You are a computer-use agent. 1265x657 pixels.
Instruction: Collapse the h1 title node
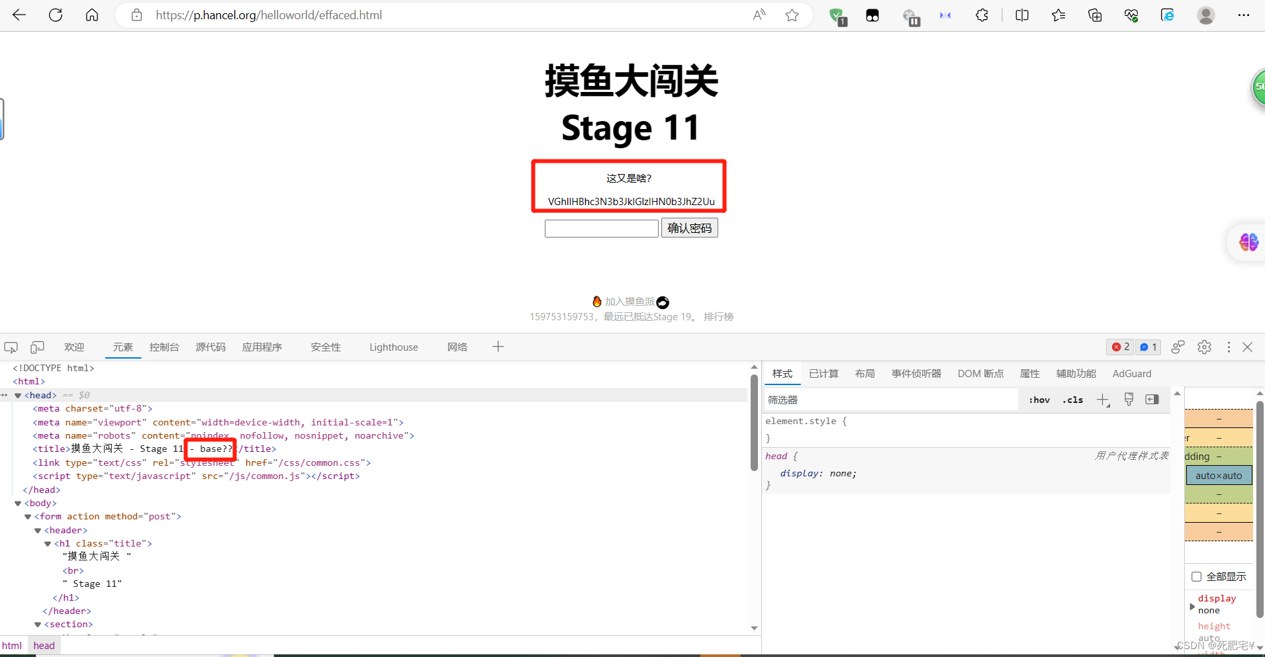[x=48, y=544]
